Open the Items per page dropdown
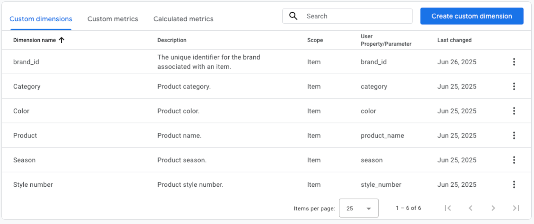The height and width of the screenshot is (224, 534). 359,208
